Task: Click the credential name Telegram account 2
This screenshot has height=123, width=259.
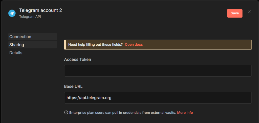Action: [40, 10]
